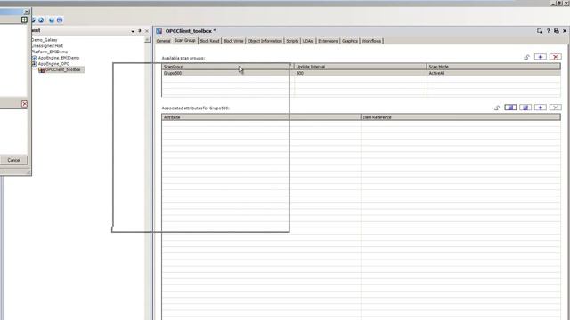This screenshot has width=570, height=320.
Task: Select AppEngine_EMIDemo in the tree
Action: pos(59,58)
